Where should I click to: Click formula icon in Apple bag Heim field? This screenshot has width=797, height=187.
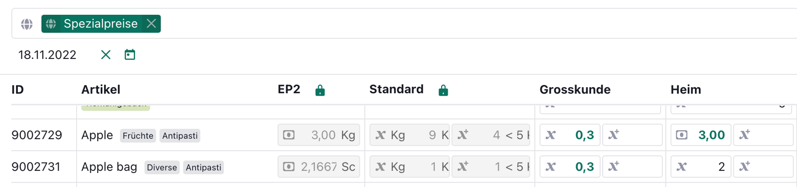point(681,167)
